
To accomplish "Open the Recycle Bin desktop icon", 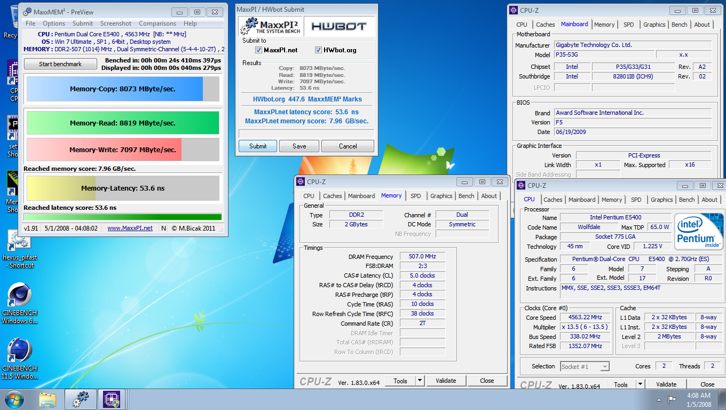I will [12, 21].
